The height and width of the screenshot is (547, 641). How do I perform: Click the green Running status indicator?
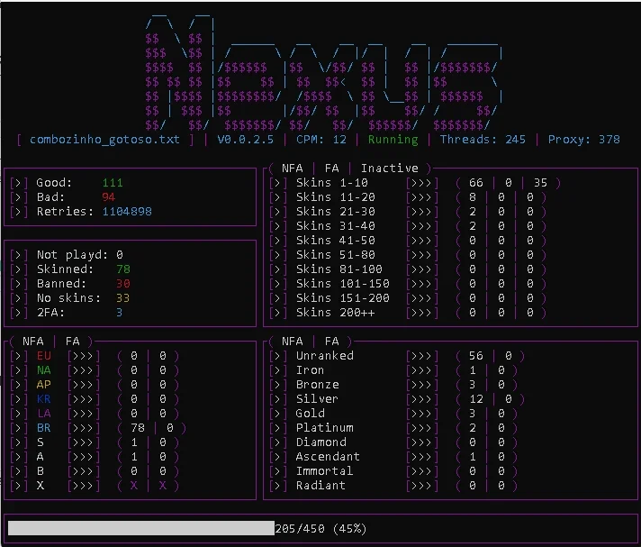[x=393, y=140]
